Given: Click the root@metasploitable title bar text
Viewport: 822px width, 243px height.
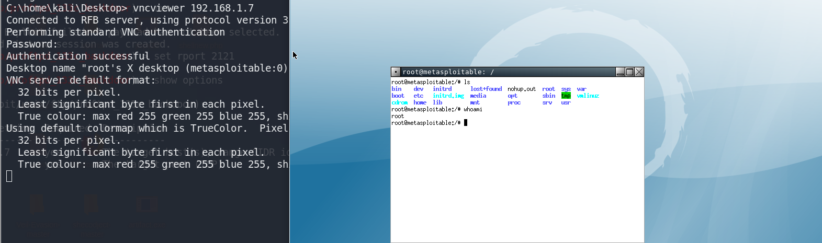Looking at the screenshot, I should [x=448, y=72].
